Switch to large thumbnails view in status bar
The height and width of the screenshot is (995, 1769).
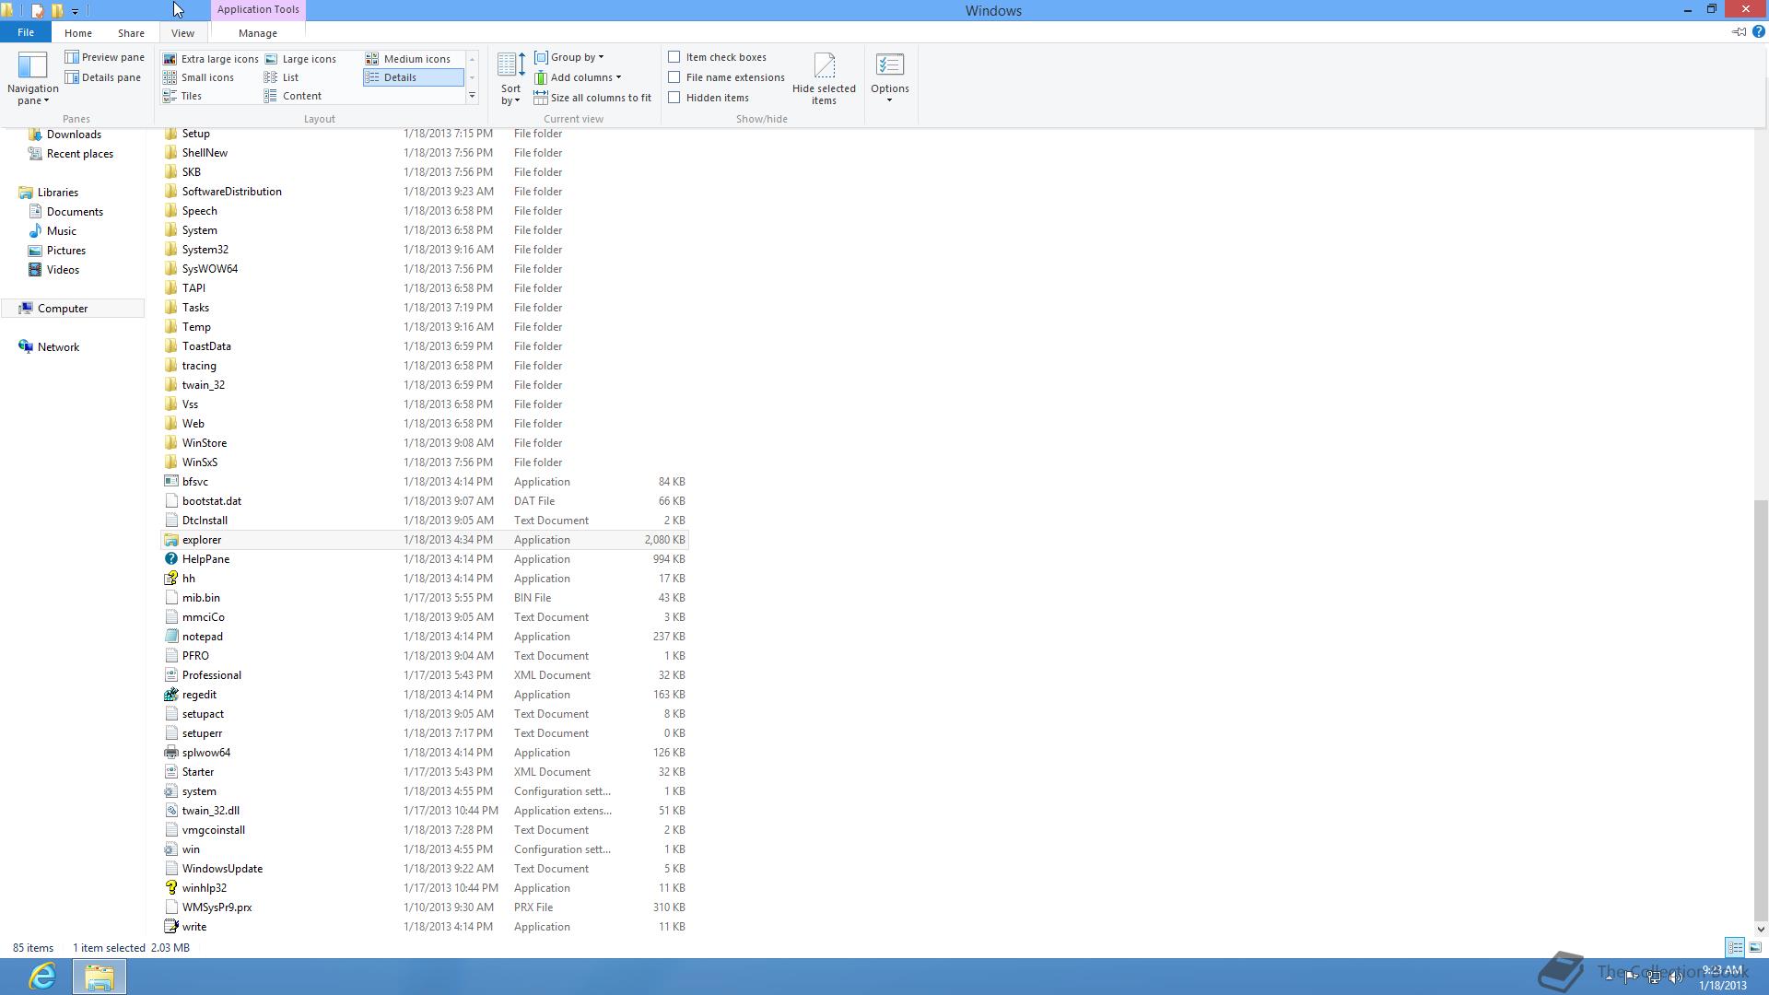(1755, 947)
